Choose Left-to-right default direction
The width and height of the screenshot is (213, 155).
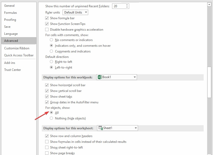(51, 68)
